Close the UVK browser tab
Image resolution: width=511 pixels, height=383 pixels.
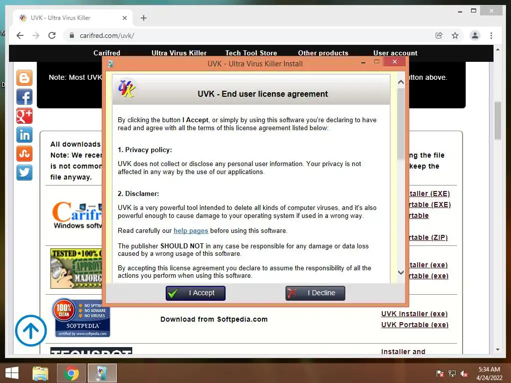pyautogui.click(x=124, y=18)
